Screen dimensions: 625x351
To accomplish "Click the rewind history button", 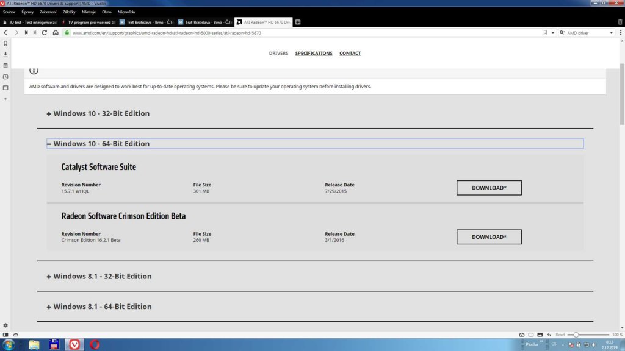I will pos(26,33).
